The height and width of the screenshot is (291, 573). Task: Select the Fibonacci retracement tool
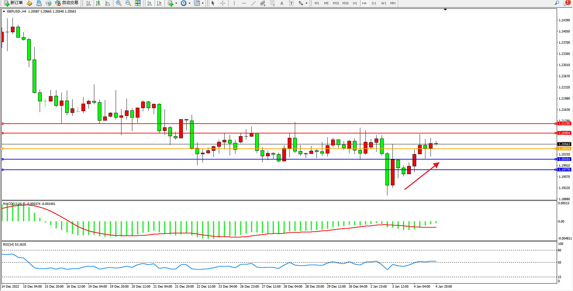(272, 3)
